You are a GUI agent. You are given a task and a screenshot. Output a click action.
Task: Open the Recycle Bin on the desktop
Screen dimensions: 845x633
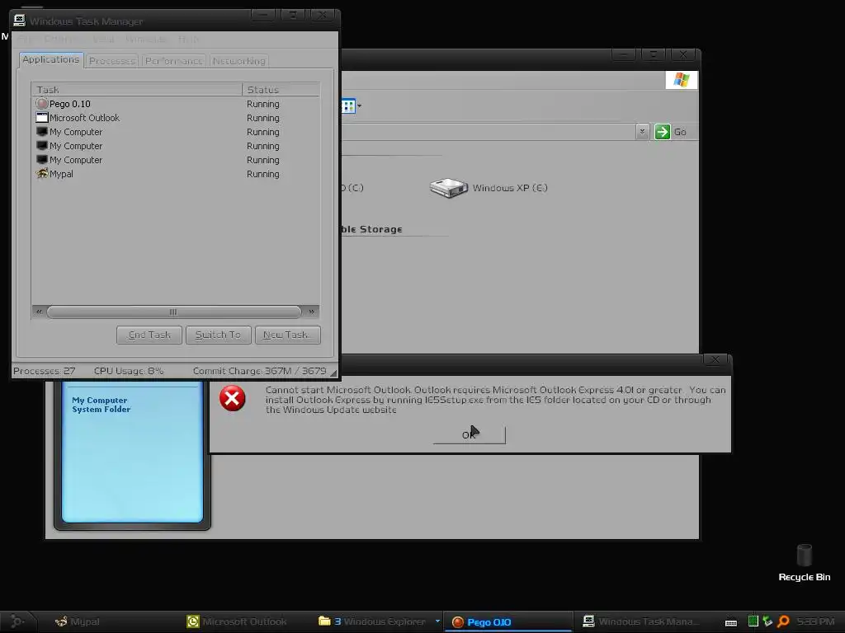804,562
